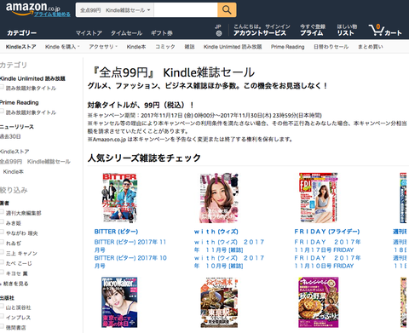Open the search category dropdown 全点99円
This screenshot has width=409, height=333.
[x=115, y=10]
